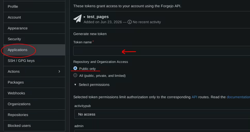Click the Token name input field
250x132 pixels.
tap(162, 51)
